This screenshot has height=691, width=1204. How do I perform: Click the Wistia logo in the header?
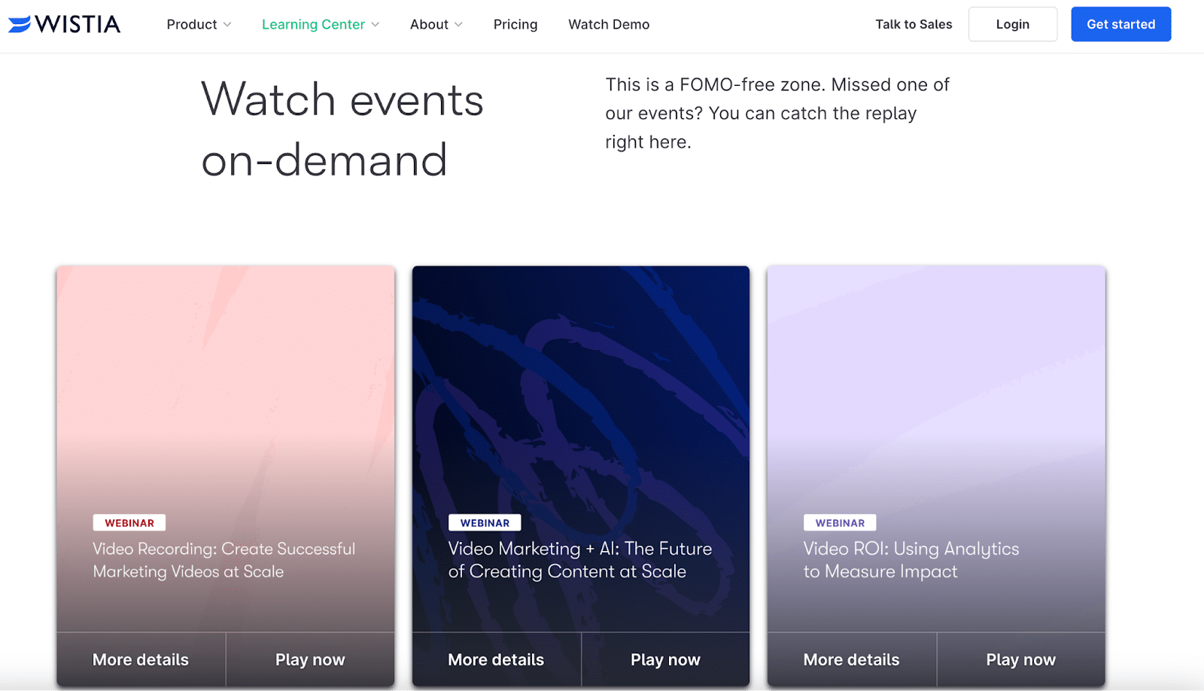pos(64,23)
